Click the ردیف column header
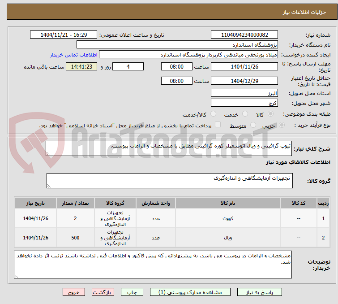Screen dimensions: 338x304 tap(323, 203)
